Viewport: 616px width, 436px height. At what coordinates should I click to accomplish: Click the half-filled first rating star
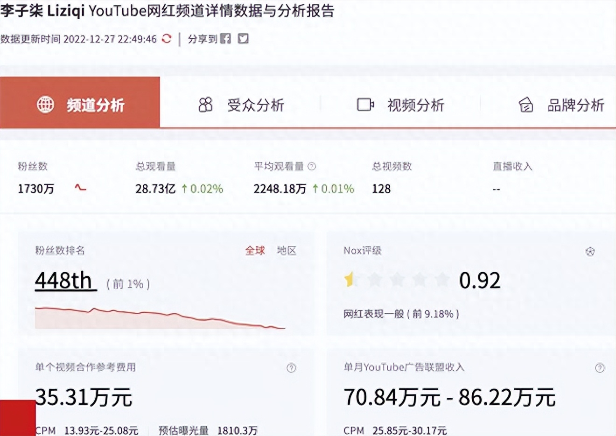[x=350, y=280]
